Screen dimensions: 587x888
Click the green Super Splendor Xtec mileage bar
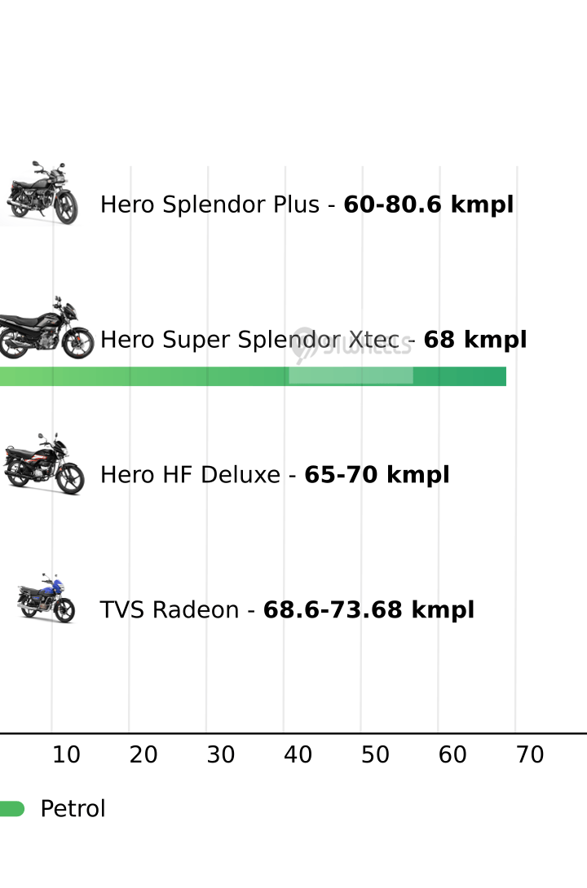253,376
